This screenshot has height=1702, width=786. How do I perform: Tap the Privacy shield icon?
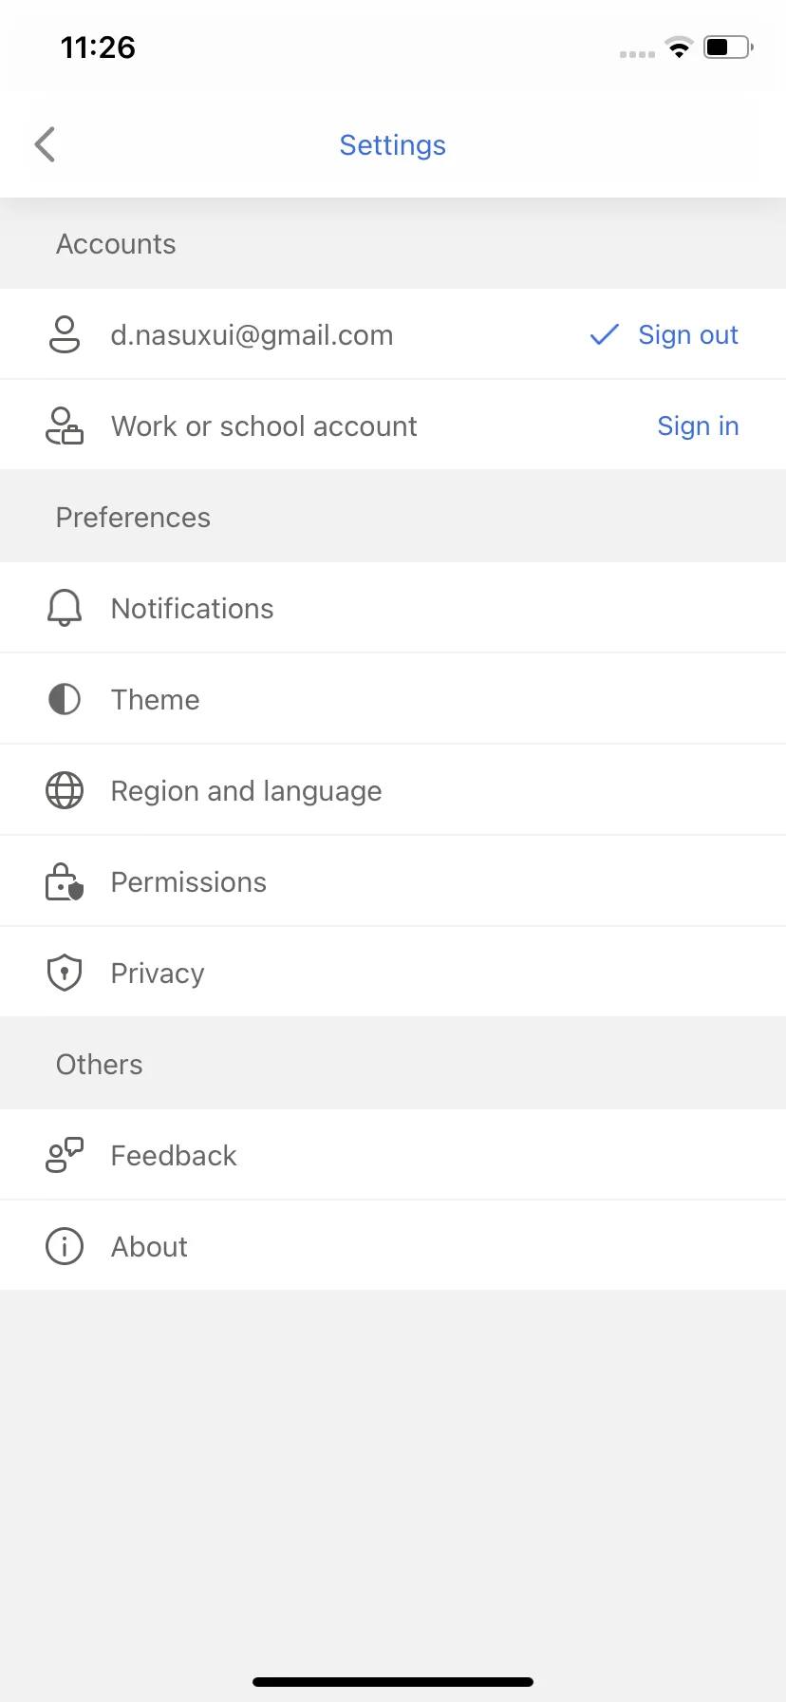tap(65, 973)
